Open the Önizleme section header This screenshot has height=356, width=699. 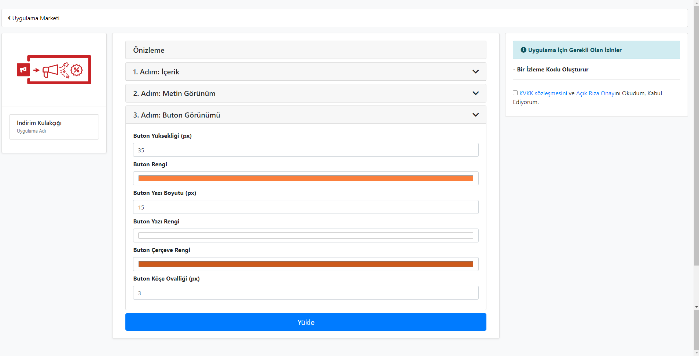coord(306,50)
